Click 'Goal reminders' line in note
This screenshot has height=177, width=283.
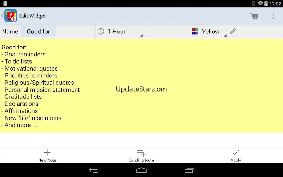(24, 55)
